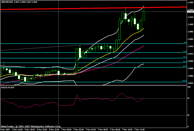Click the 2.0925 price axis label
The height and width of the screenshot is (131, 194).
point(191,54)
